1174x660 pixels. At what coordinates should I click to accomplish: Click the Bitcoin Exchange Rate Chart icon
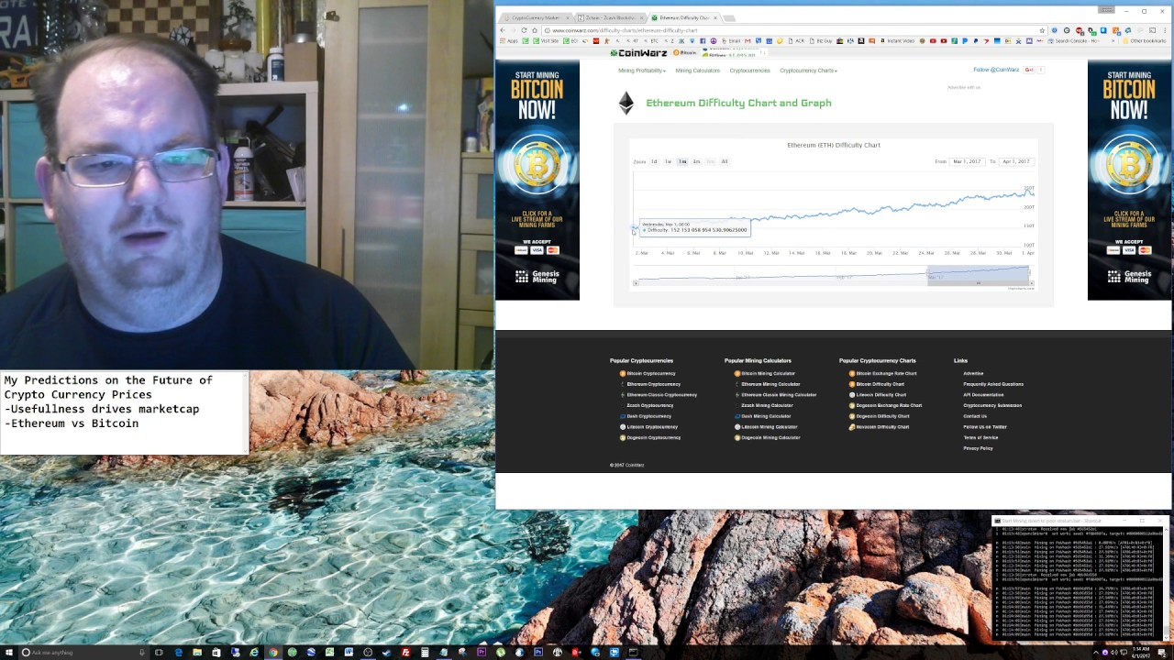click(x=852, y=373)
